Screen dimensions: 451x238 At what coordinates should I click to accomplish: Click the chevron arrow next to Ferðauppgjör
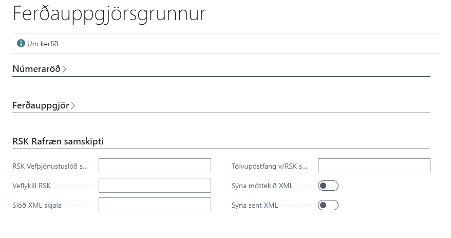tap(73, 106)
